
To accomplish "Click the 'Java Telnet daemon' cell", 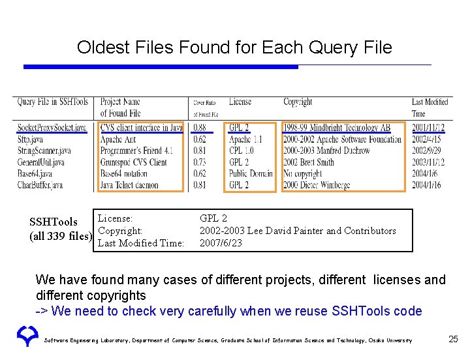I will pos(129,185).
